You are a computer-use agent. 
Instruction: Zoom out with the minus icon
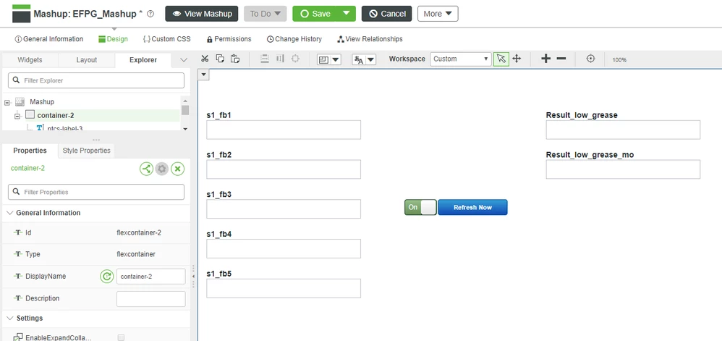pos(561,59)
